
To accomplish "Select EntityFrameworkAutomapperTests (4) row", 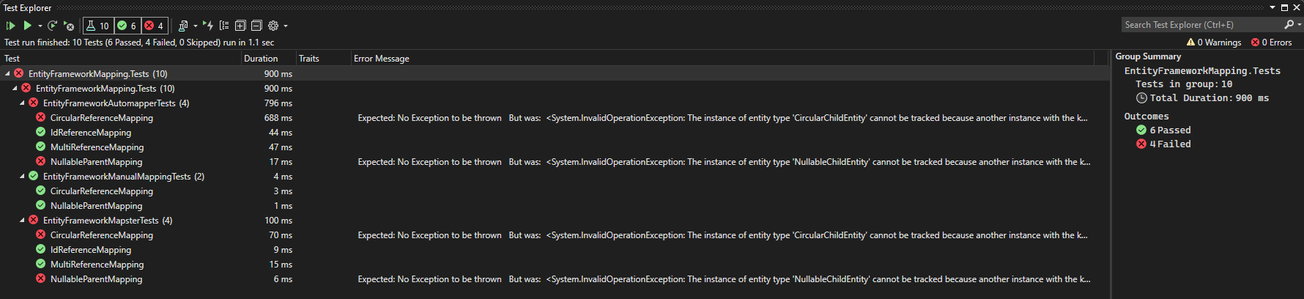I will pyautogui.click(x=555, y=103).
